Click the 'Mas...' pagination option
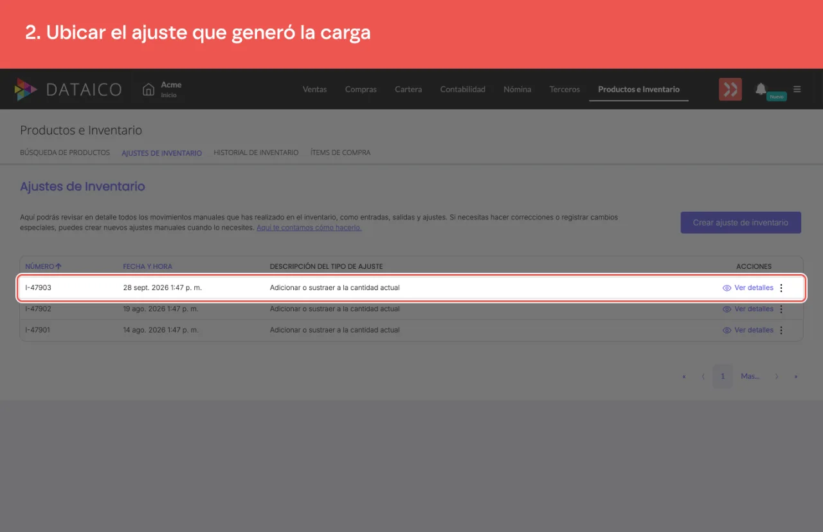 point(750,376)
